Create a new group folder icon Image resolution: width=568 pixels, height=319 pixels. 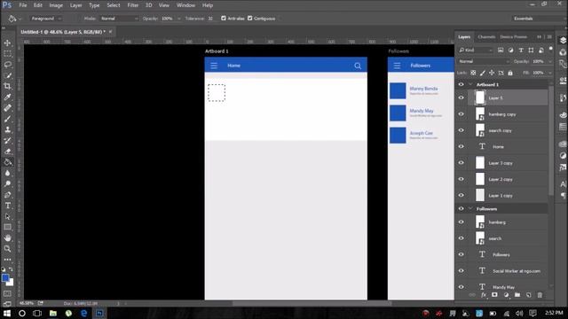pos(517,295)
